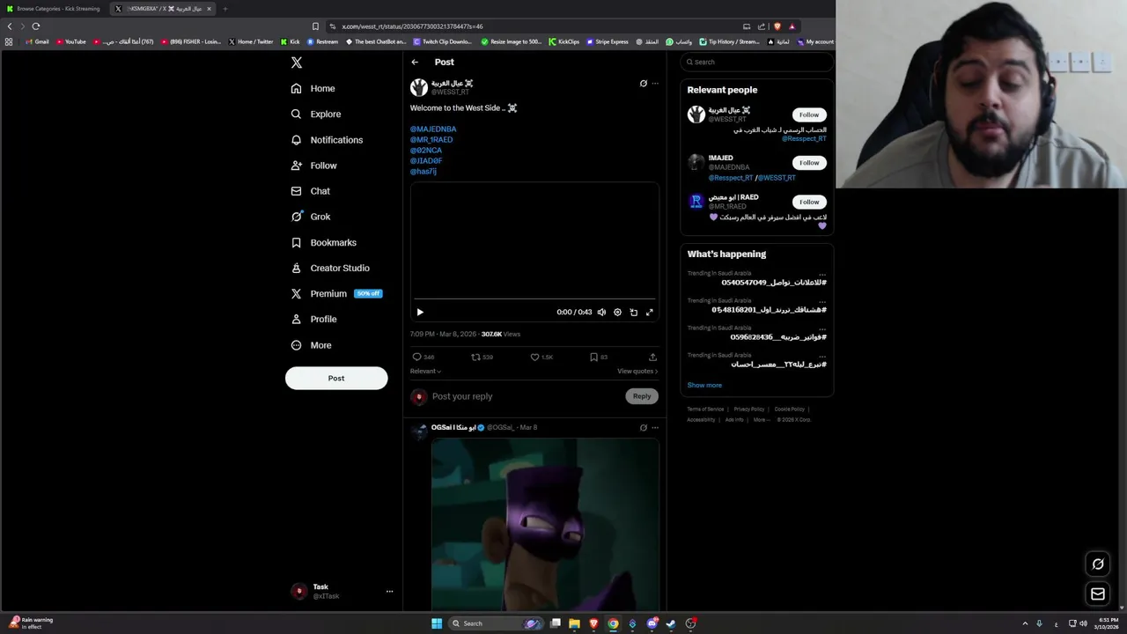Open Notifications in the sidebar

327,140
